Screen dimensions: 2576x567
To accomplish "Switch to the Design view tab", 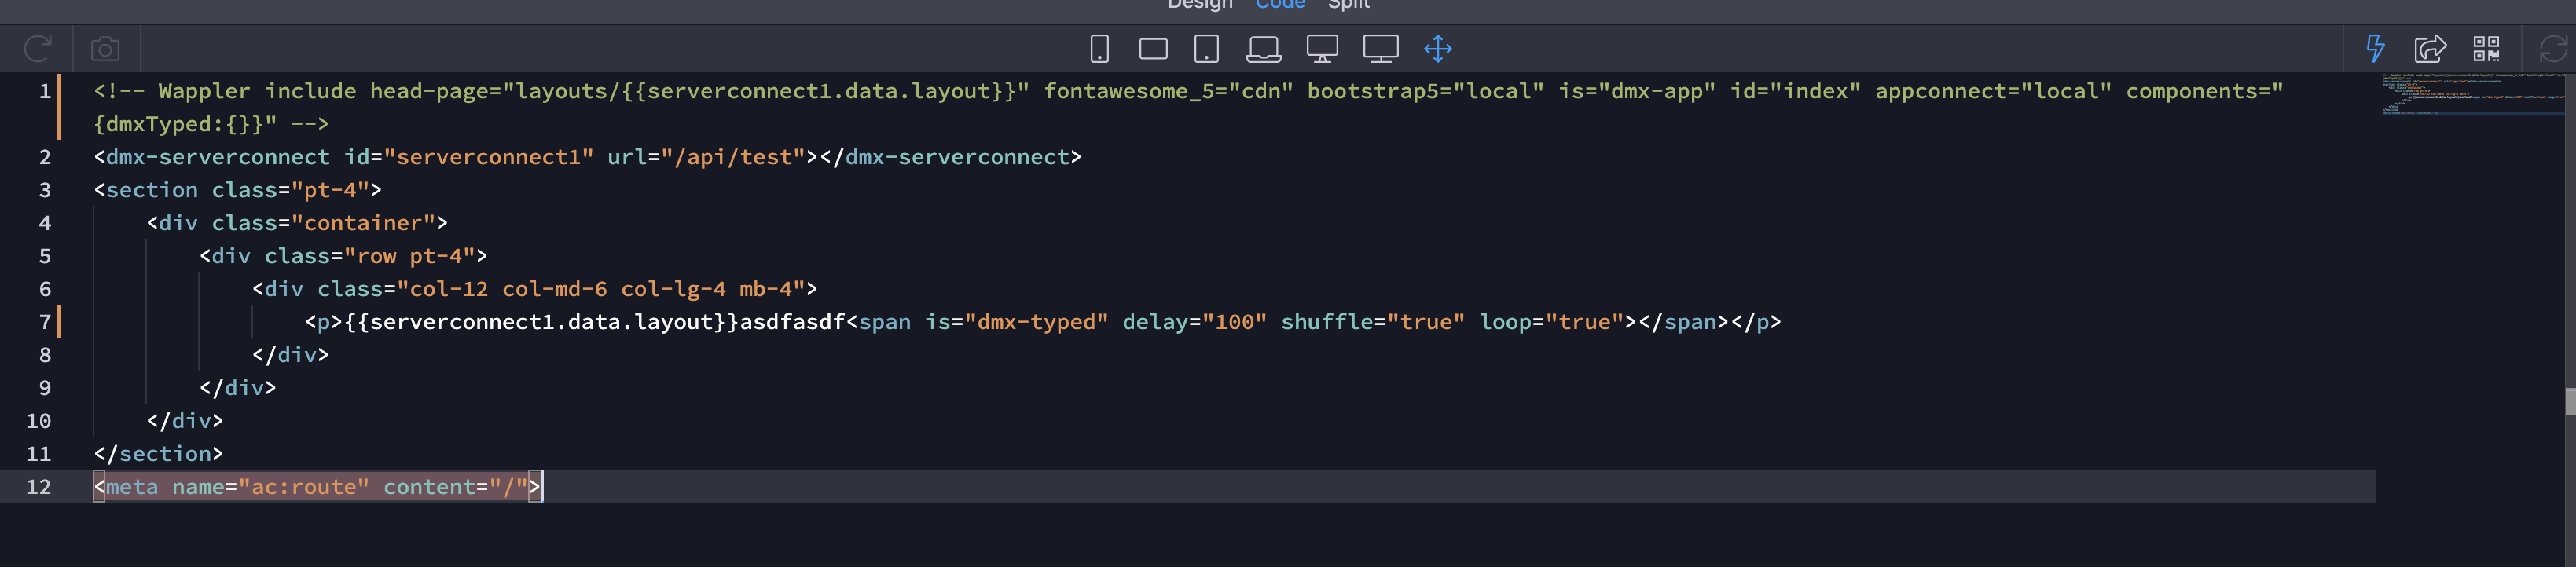I will point(1200,4).
